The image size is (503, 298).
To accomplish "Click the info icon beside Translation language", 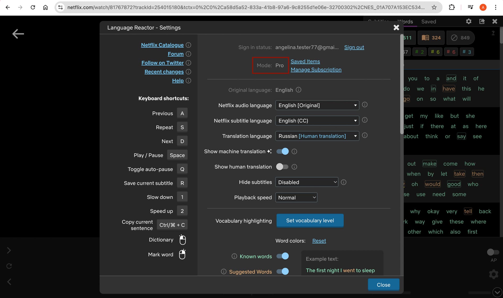I will pos(364,136).
